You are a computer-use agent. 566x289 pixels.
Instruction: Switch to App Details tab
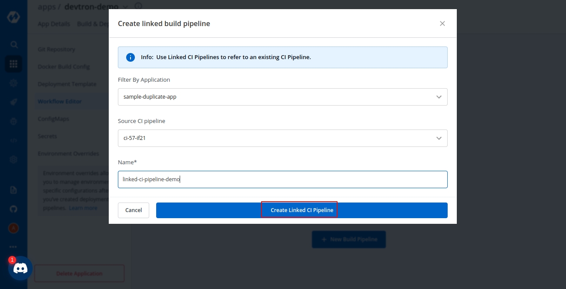point(54,24)
